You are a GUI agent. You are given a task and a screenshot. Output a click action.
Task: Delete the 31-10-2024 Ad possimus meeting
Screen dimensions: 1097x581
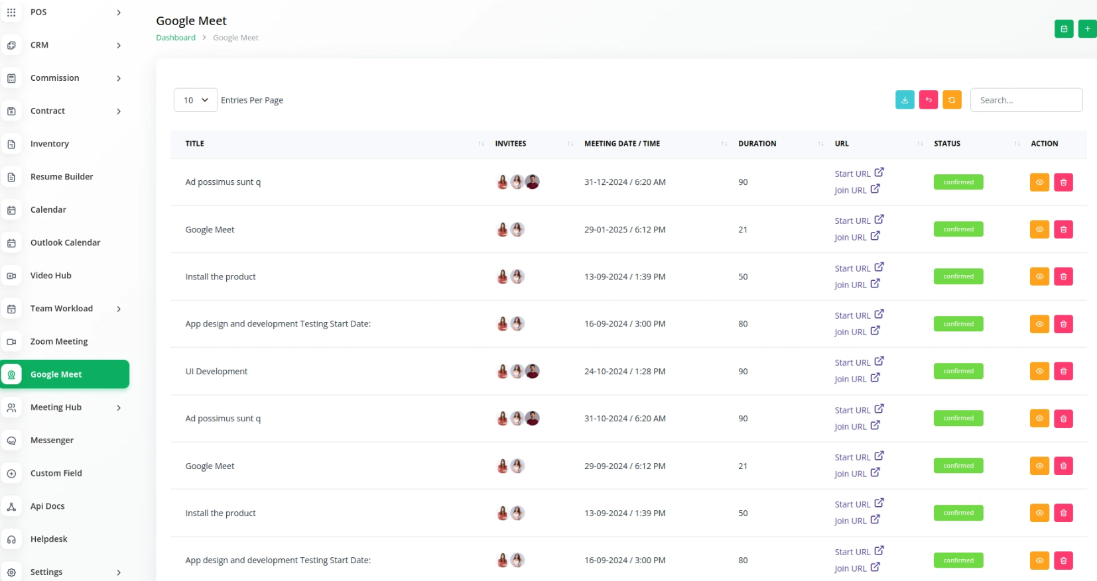click(1063, 419)
